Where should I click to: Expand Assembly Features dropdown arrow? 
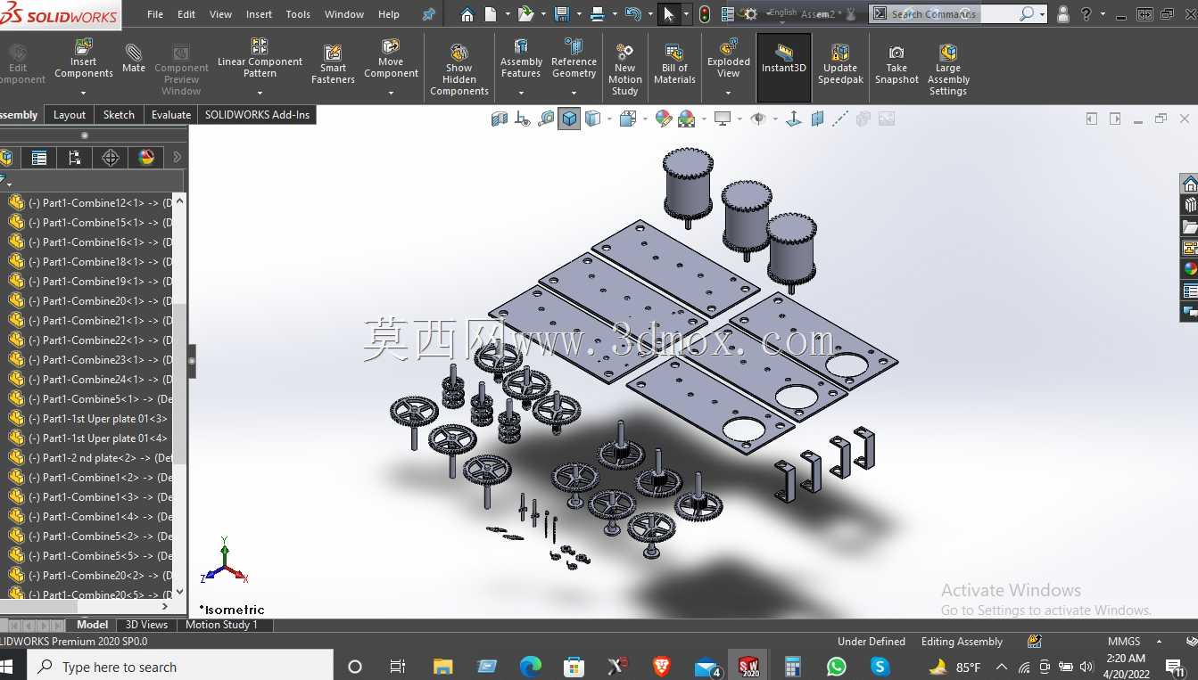click(x=521, y=93)
